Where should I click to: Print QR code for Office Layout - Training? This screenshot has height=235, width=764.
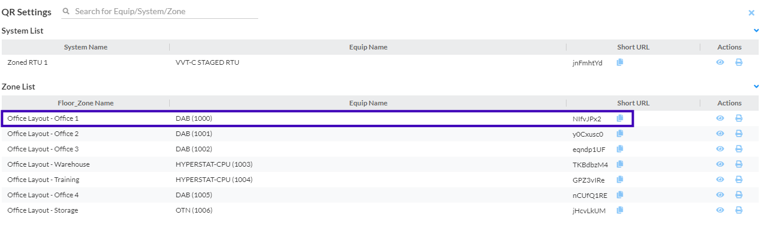(x=739, y=180)
